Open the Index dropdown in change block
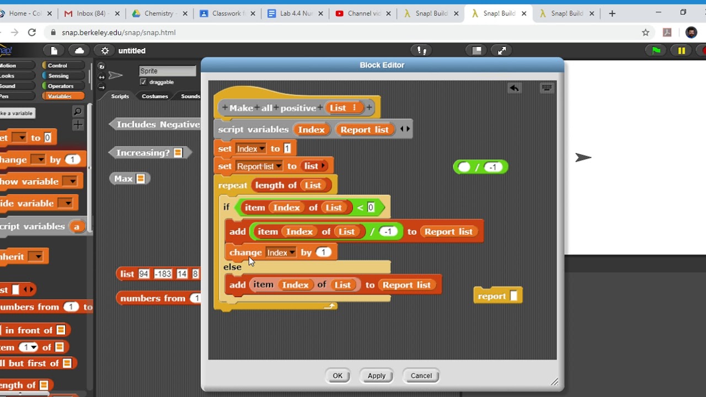 292,253
